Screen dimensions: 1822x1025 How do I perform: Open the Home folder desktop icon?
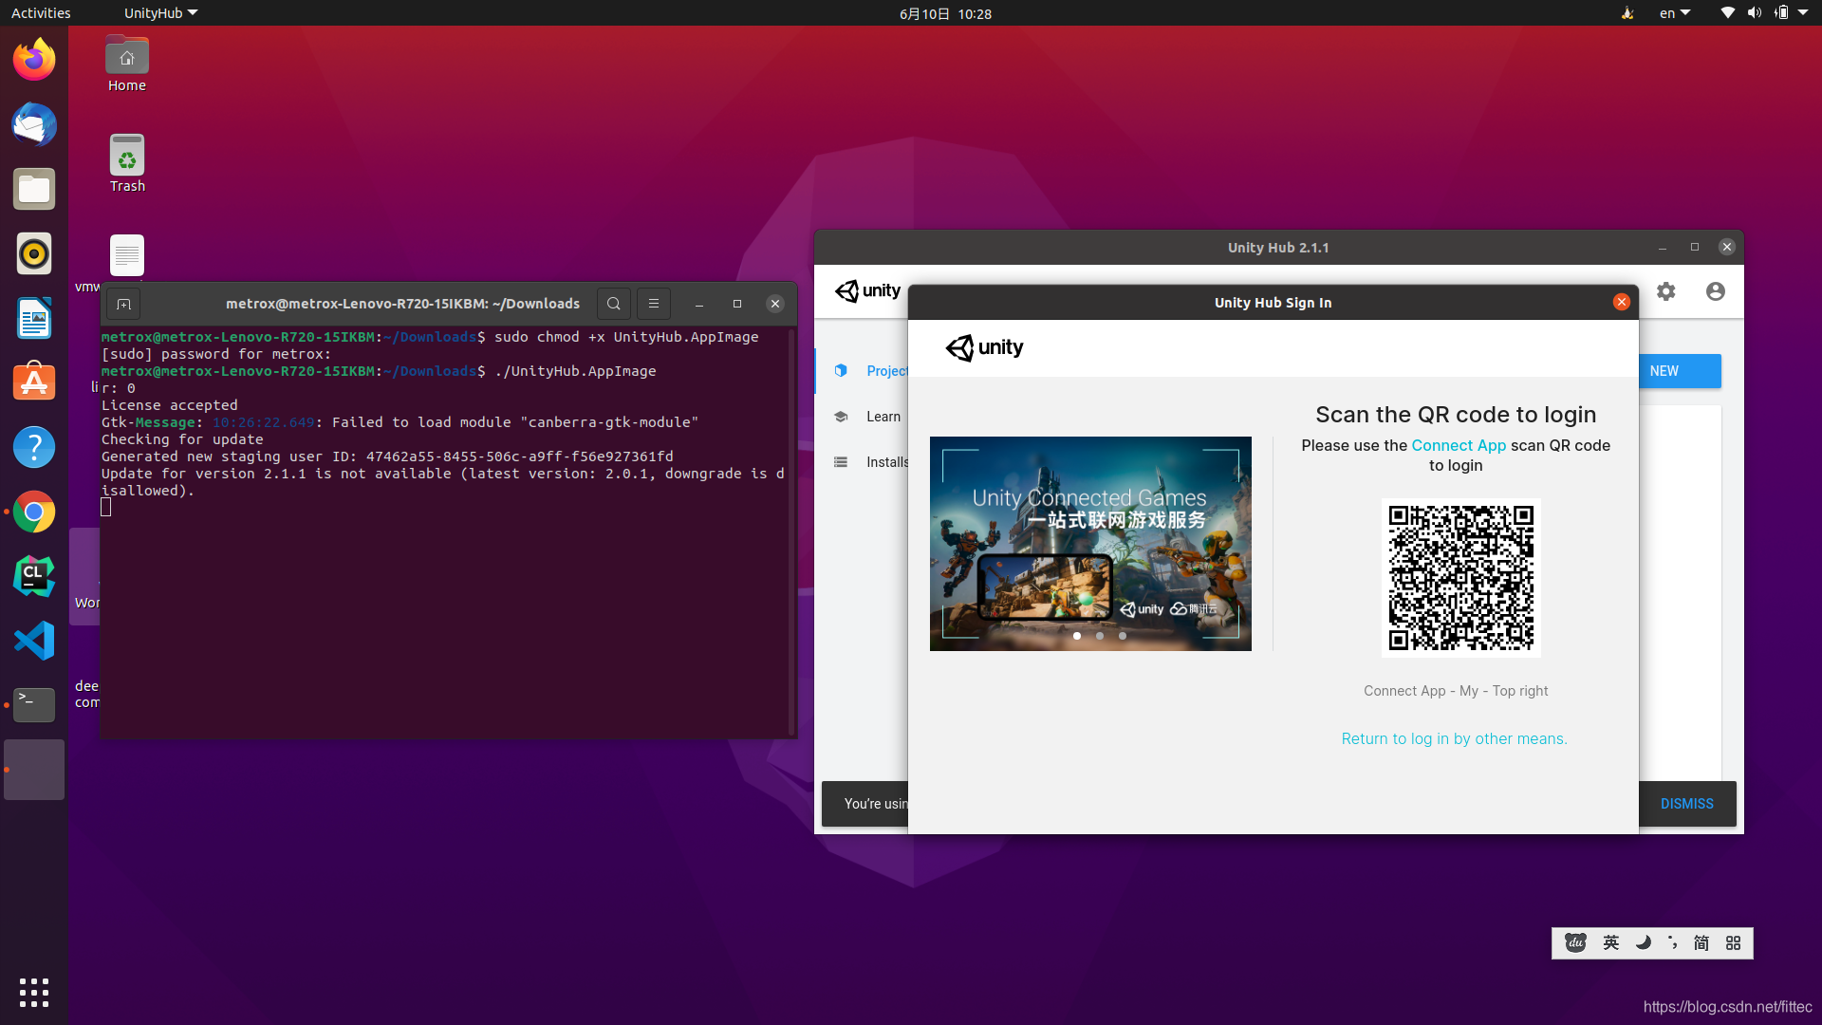click(x=127, y=65)
